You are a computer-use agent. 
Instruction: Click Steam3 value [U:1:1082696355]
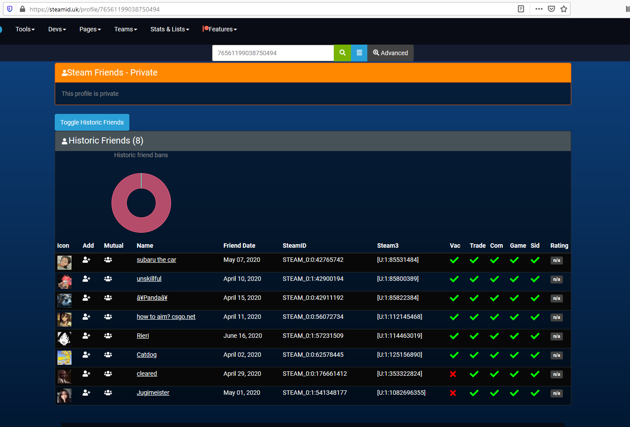click(x=401, y=393)
